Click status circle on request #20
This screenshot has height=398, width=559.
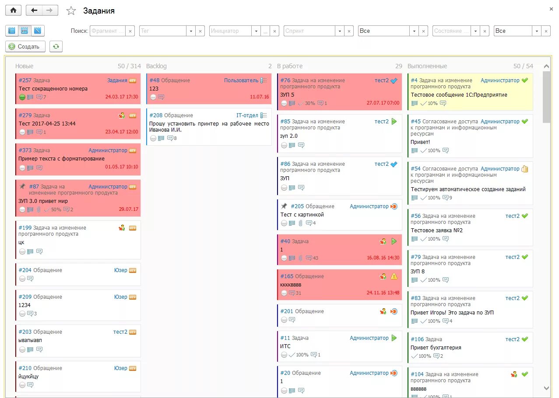pos(284,390)
